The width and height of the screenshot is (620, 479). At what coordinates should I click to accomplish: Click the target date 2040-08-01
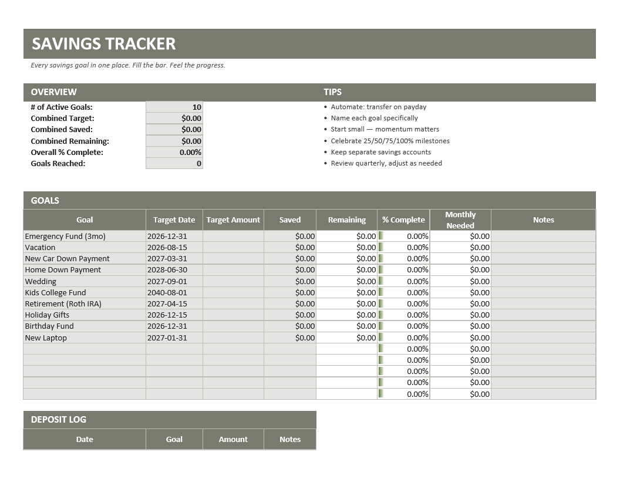coord(174,292)
